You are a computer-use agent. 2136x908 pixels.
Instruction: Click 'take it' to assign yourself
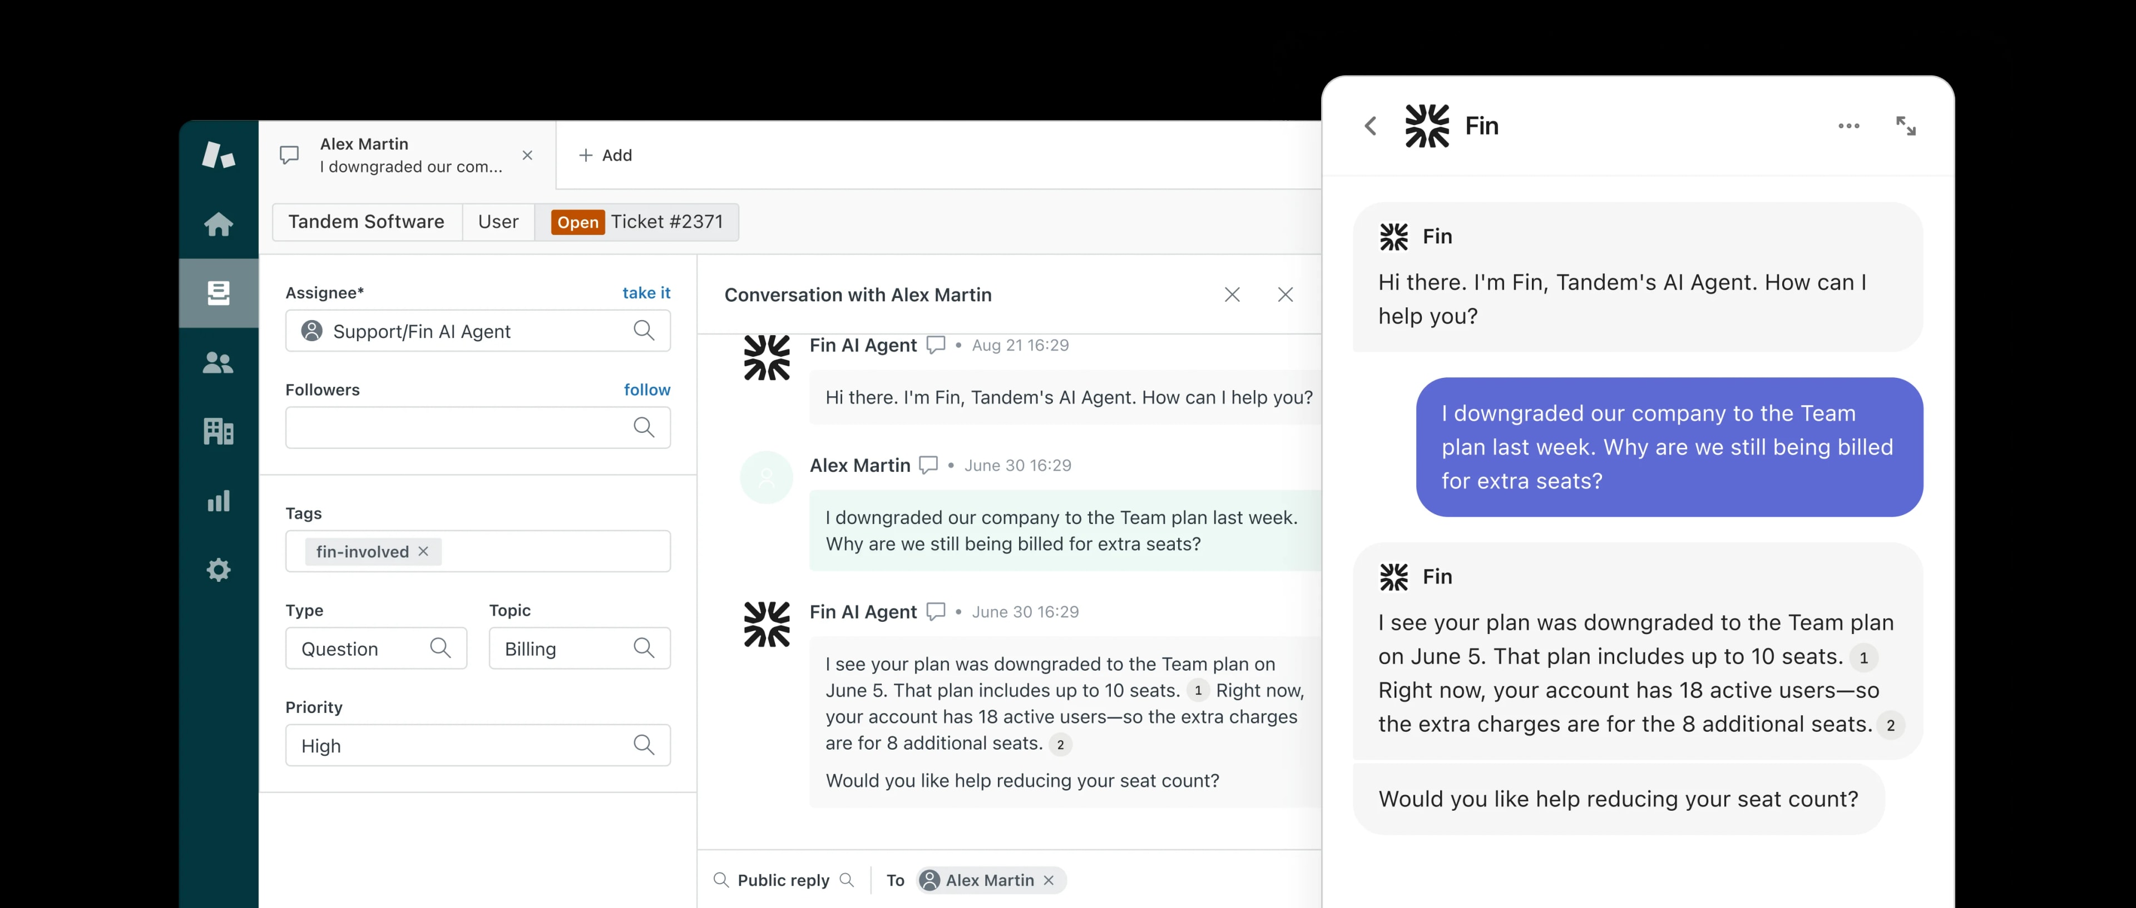coord(646,292)
